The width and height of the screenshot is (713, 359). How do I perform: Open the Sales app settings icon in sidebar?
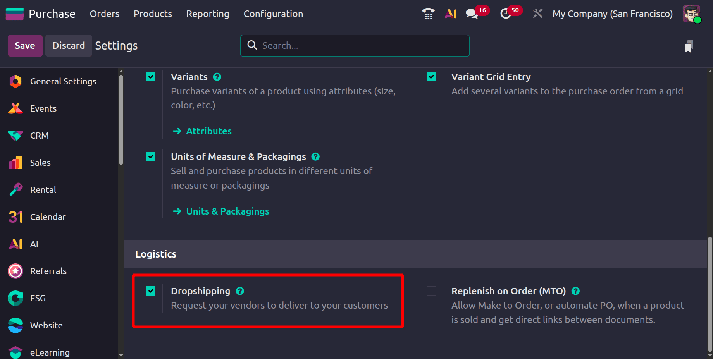(x=15, y=162)
